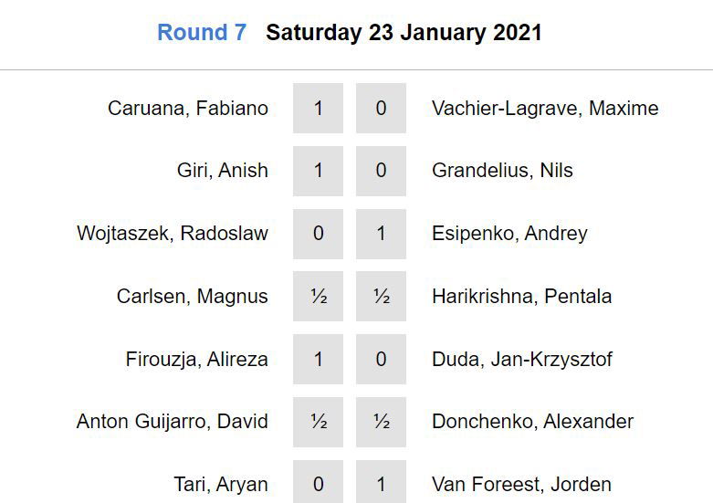Click Anton Guijarro, David name
Screen dimensions: 713x503
[x=173, y=422]
